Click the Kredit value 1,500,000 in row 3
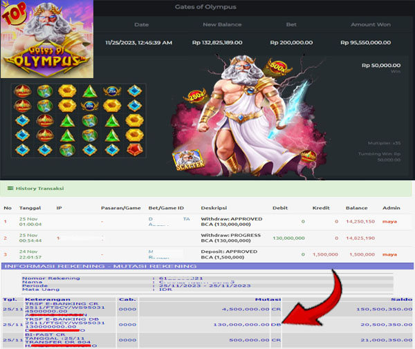The width and height of the screenshot is (415, 349). point(325,254)
